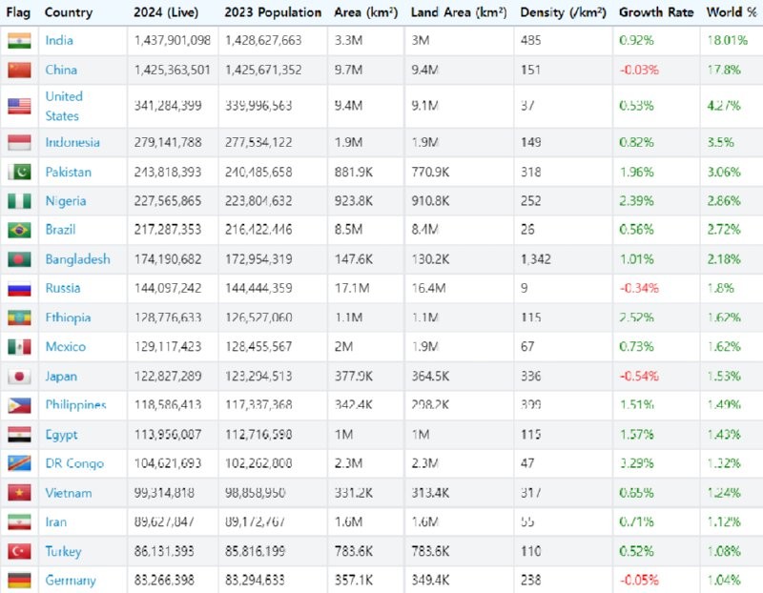Image resolution: width=763 pixels, height=593 pixels.
Task: Click Mexico's area value 2M
Action: tap(344, 347)
